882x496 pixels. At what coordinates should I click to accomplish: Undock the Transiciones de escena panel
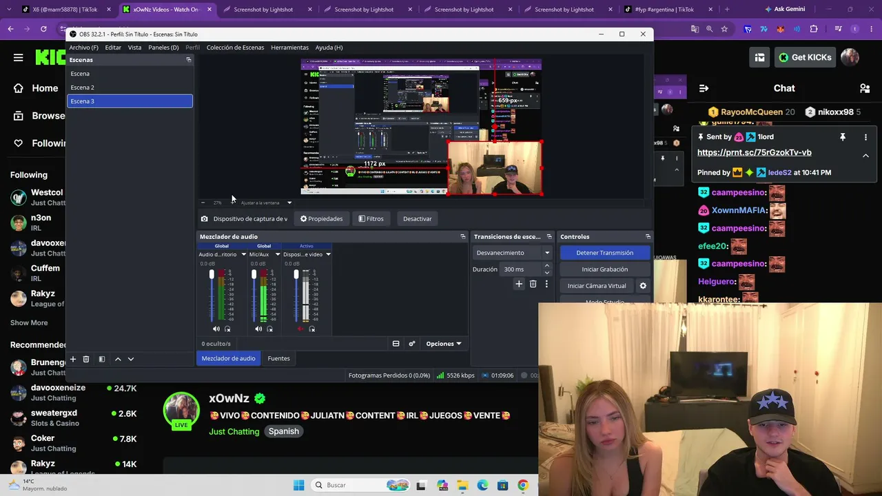click(x=548, y=236)
